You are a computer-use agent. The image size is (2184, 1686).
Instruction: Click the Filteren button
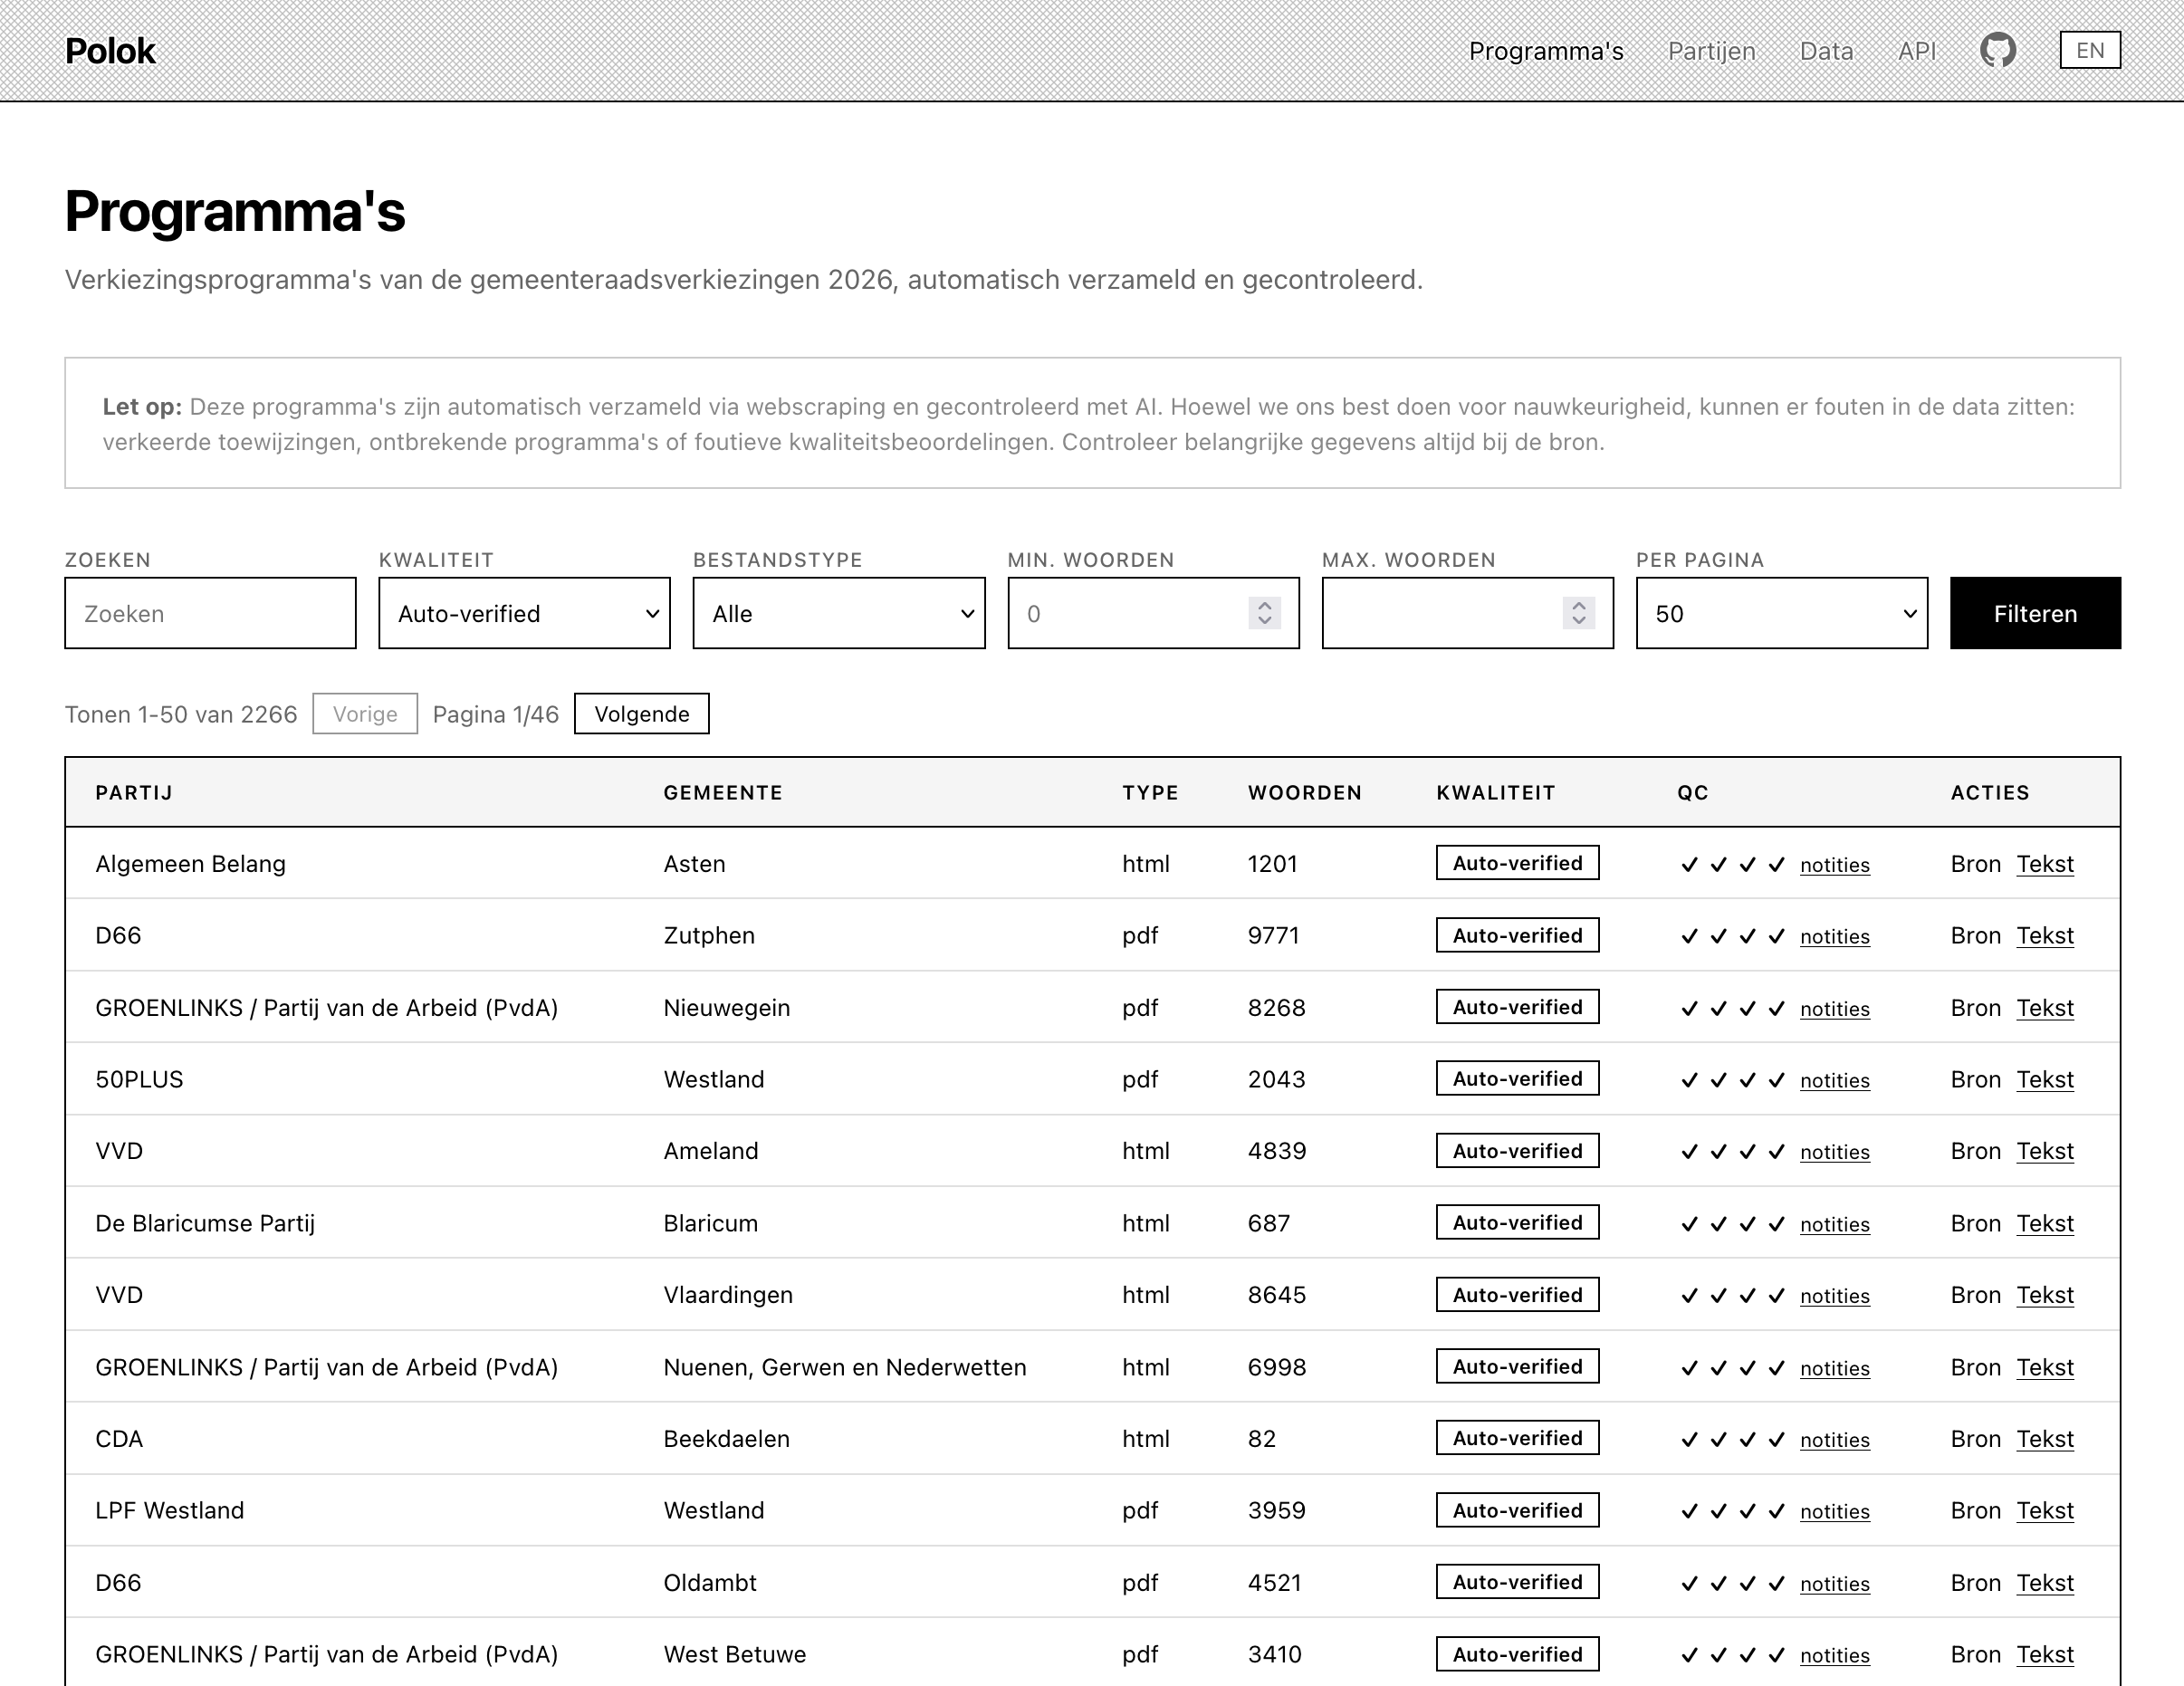(2035, 613)
